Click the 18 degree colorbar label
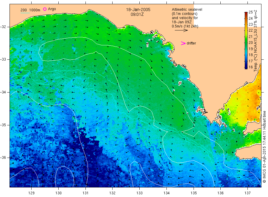 250,55
